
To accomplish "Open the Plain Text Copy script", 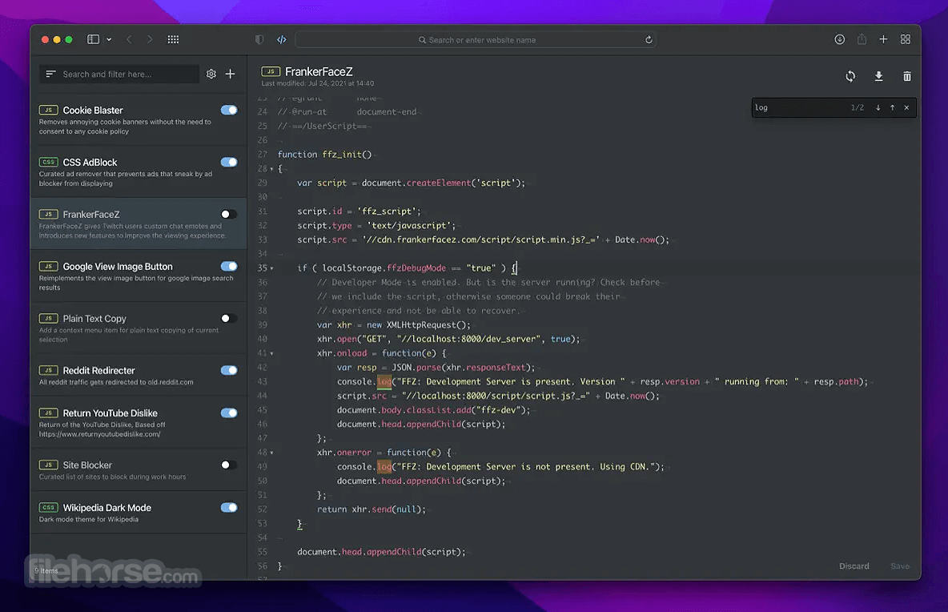I will 139,328.
